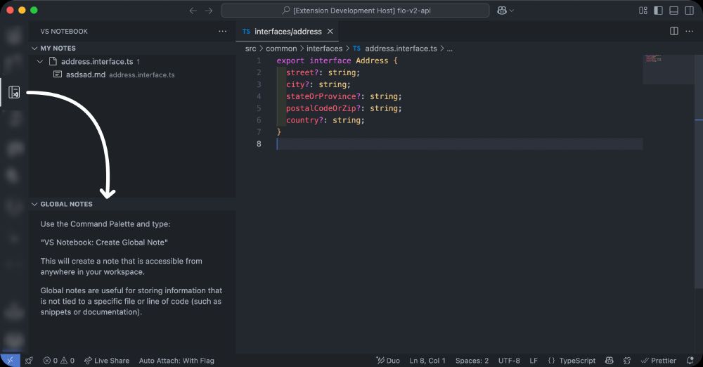Open notifications bell in status bar
Viewport: 703px width, 367px height.
[x=690, y=360]
